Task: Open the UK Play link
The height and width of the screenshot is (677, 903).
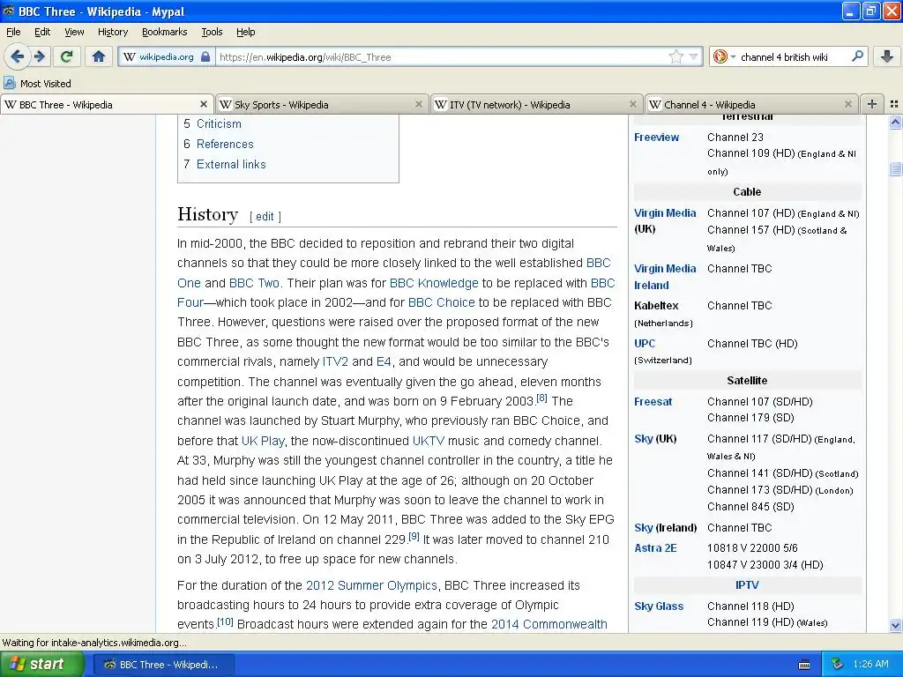Action: click(x=263, y=441)
